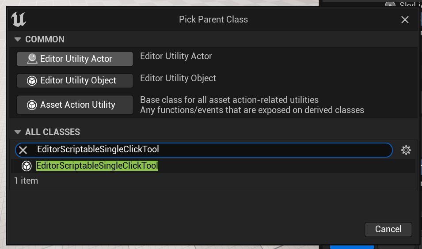Clear the class search text with X icon
The width and height of the screenshot is (422, 249).
[x=23, y=150]
